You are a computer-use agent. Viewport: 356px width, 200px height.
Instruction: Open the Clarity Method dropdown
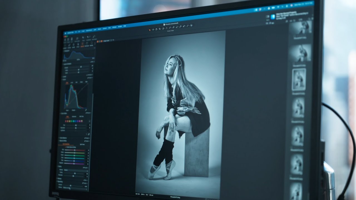[x=76, y=170]
